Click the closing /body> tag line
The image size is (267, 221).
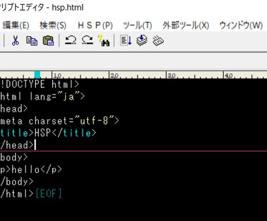(x=17, y=181)
